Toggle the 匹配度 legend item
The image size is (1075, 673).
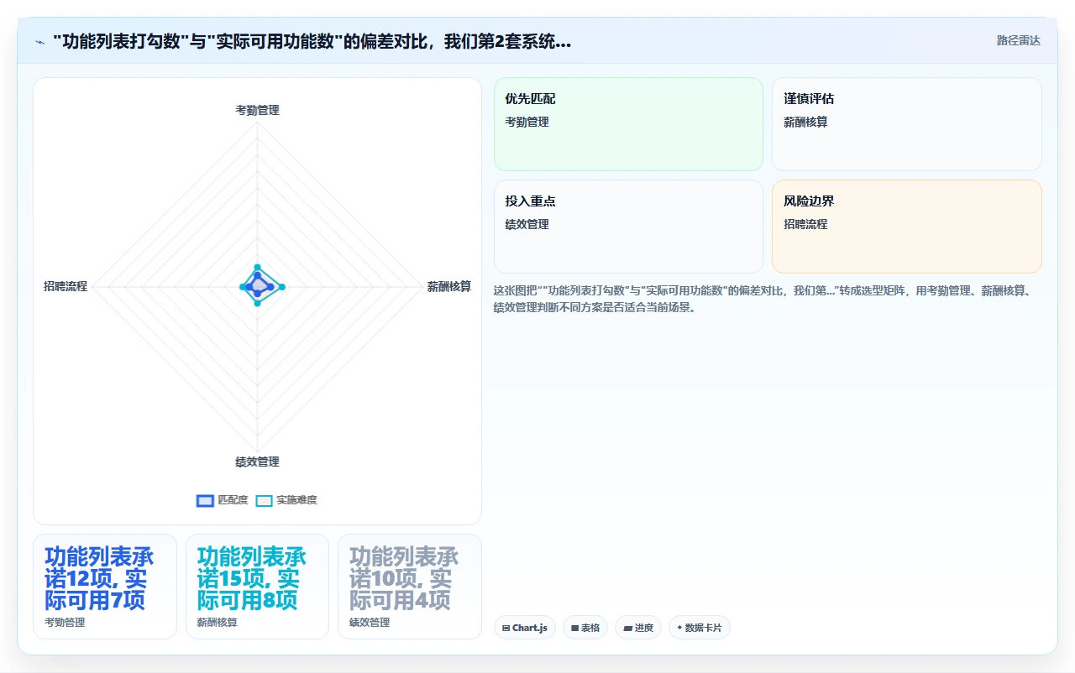point(223,500)
